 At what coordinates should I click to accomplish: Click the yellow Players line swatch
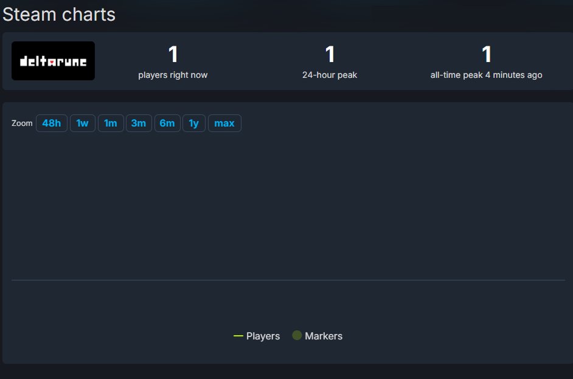(x=238, y=336)
